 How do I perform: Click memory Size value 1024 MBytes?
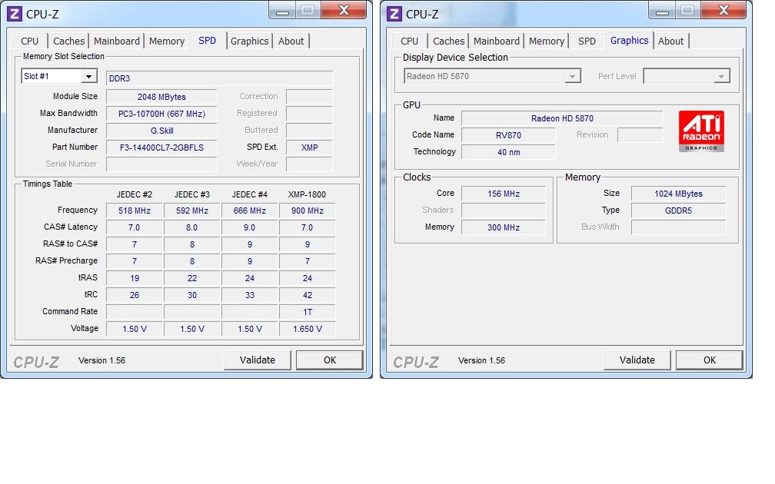pyautogui.click(x=679, y=194)
